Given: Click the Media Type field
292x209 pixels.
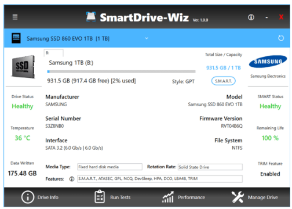Looking at the screenshot, I should (110, 167).
